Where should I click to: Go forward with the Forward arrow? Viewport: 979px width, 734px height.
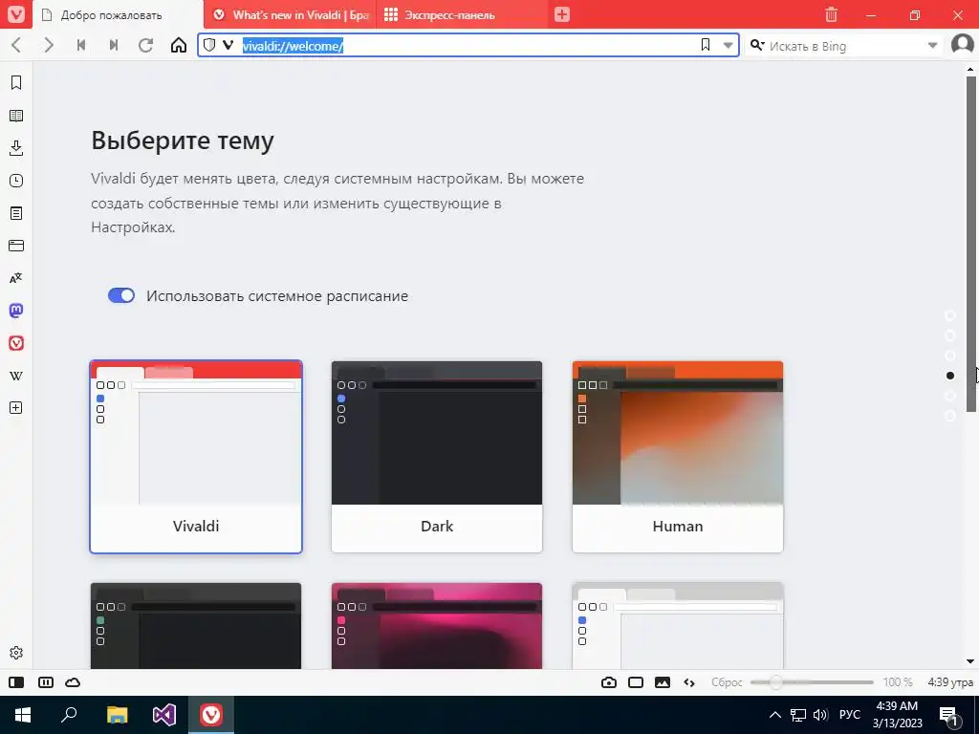click(49, 45)
